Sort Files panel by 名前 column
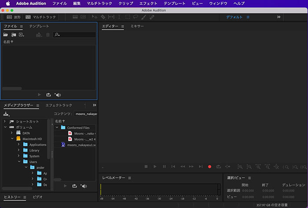This screenshot has width=308, height=208. point(8,42)
